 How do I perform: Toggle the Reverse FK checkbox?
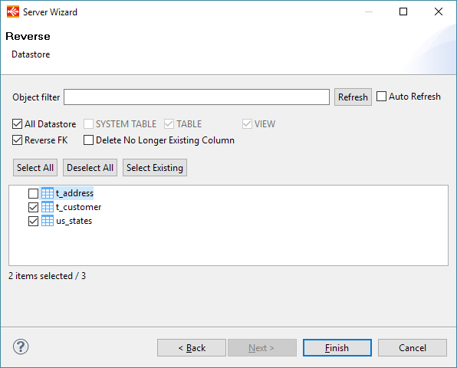click(17, 140)
